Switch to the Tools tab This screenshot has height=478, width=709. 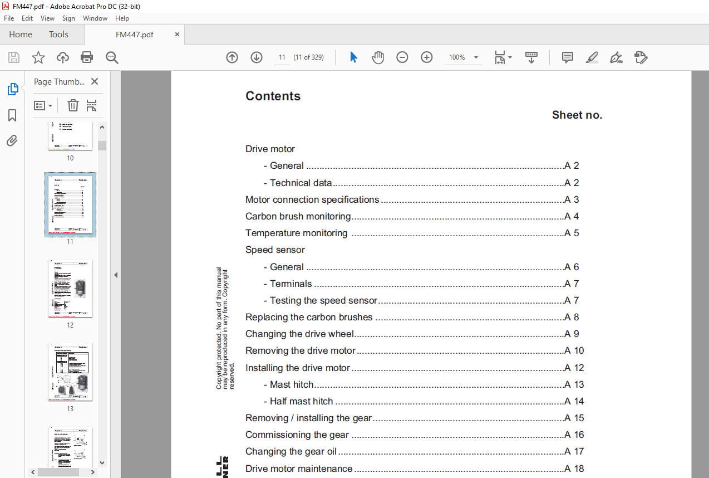coord(58,35)
